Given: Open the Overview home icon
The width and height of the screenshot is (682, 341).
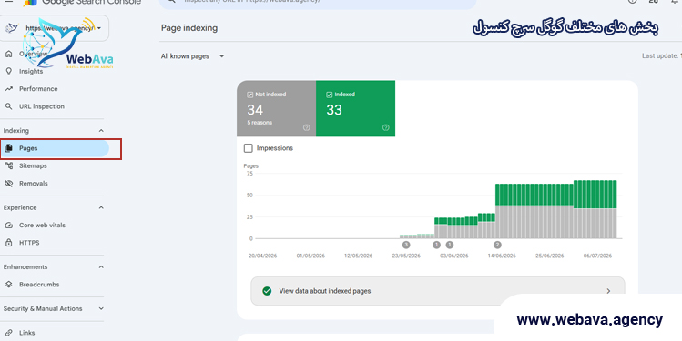Looking at the screenshot, I should pyautogui.click(x=9, y=54).
